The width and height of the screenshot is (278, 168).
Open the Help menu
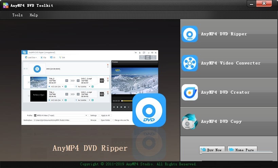pos(34,15)
